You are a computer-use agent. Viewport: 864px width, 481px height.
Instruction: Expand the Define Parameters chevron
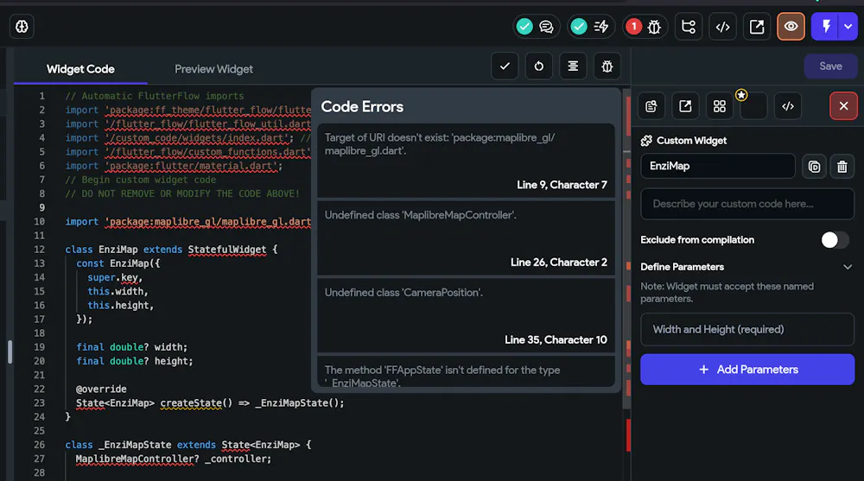[848, 267]
